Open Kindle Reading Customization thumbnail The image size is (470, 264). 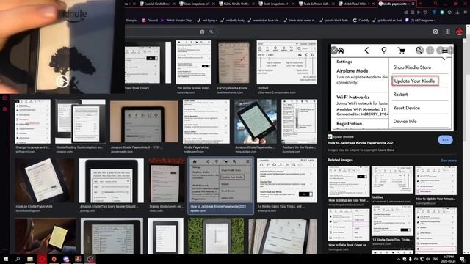80,122
